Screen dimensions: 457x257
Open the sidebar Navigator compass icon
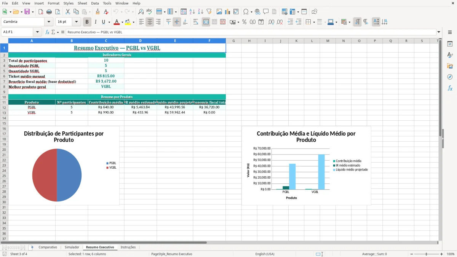pyautogui.click(x=450, y=77)
